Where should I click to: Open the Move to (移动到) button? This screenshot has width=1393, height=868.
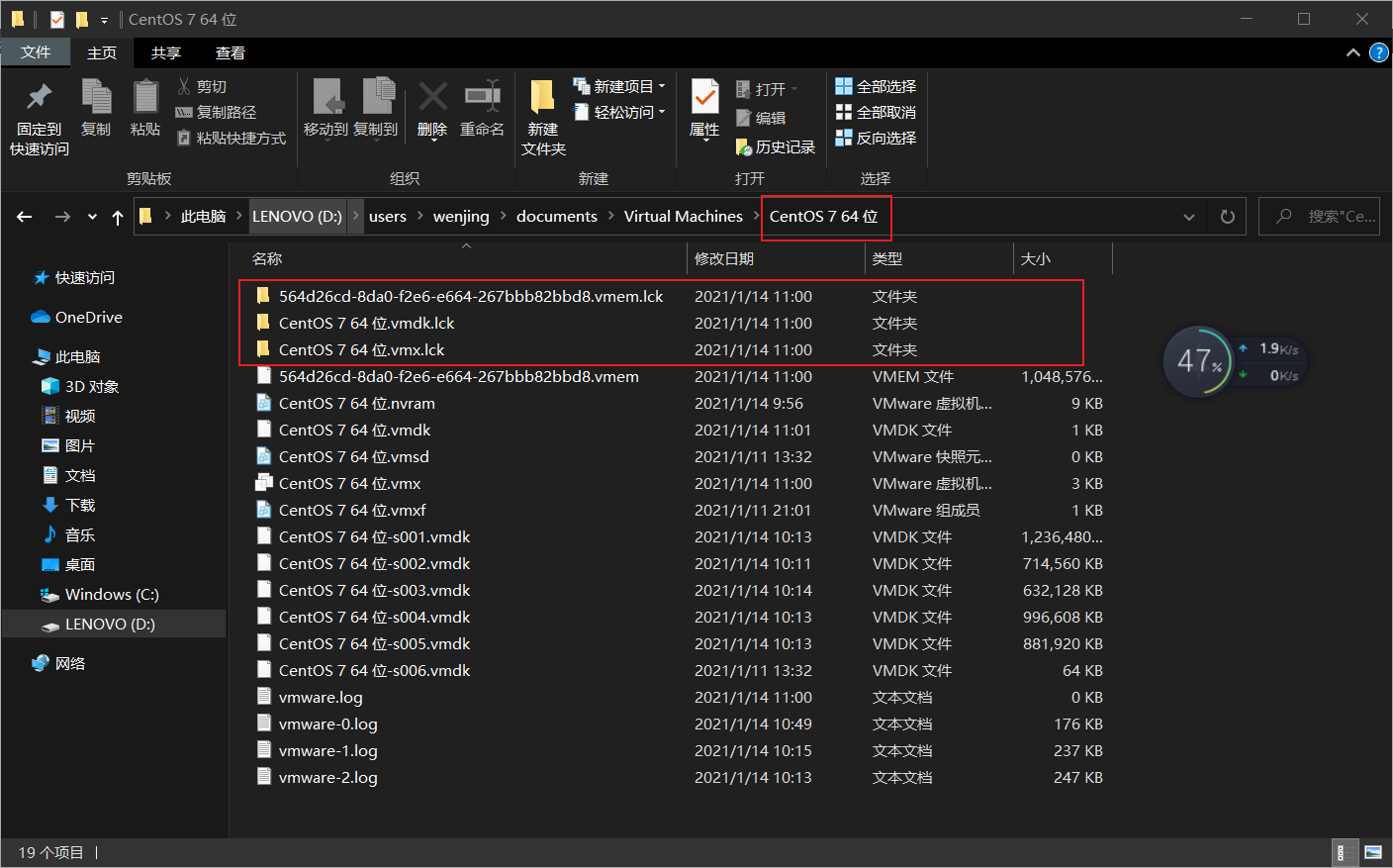[x=325, y=108]
